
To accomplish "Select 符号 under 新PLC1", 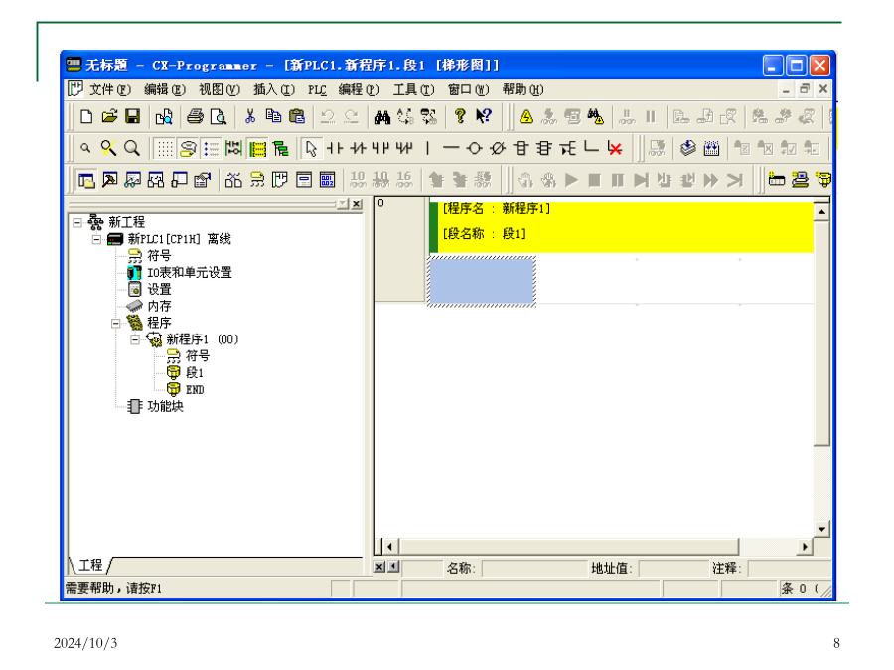I will [159, 256].
